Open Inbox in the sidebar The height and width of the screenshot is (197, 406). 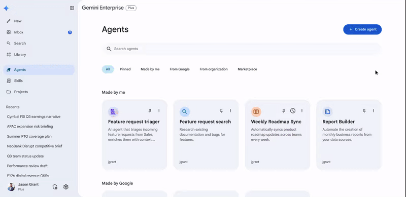pos(39,32)
